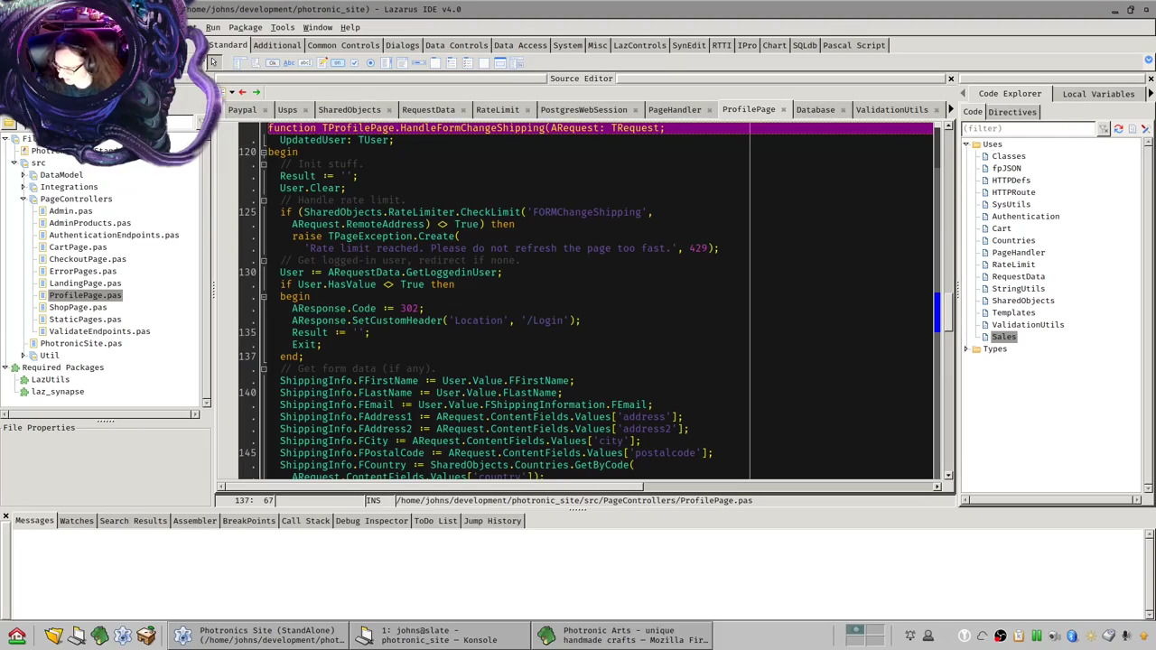Select the mouse pointer tool on the component palette
The width and height of the screenshot is (1156, 650).
pos(214,63)
